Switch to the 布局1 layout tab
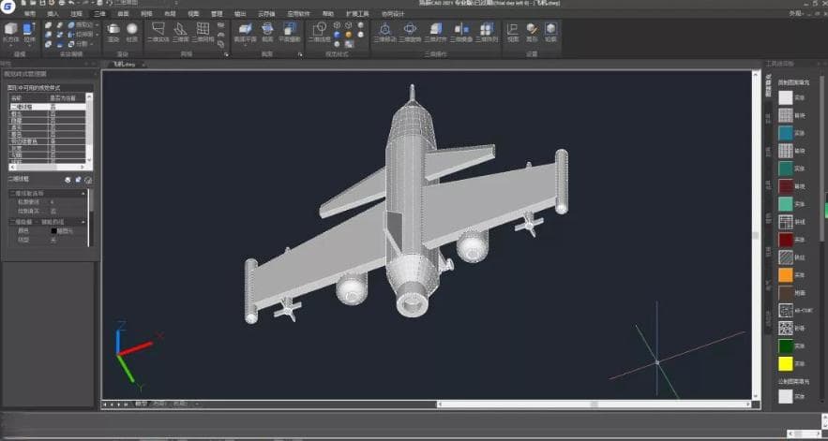 [159, 404]
